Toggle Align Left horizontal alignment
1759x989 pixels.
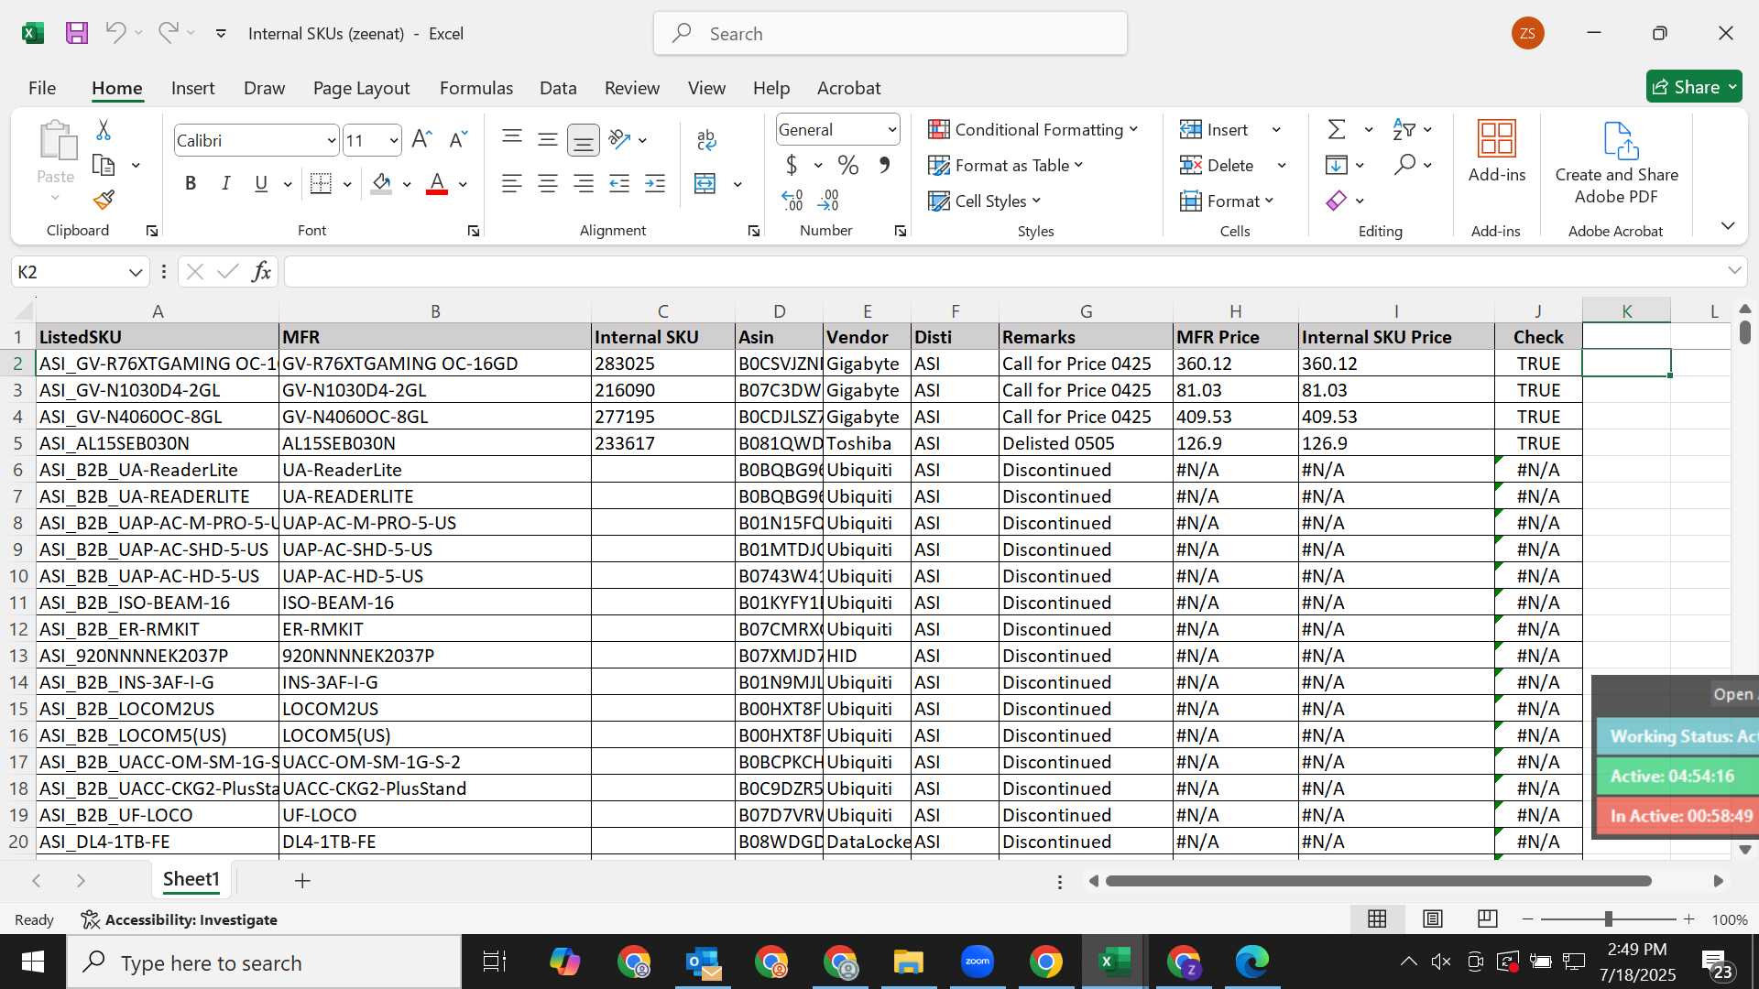[x=512, y=183]
